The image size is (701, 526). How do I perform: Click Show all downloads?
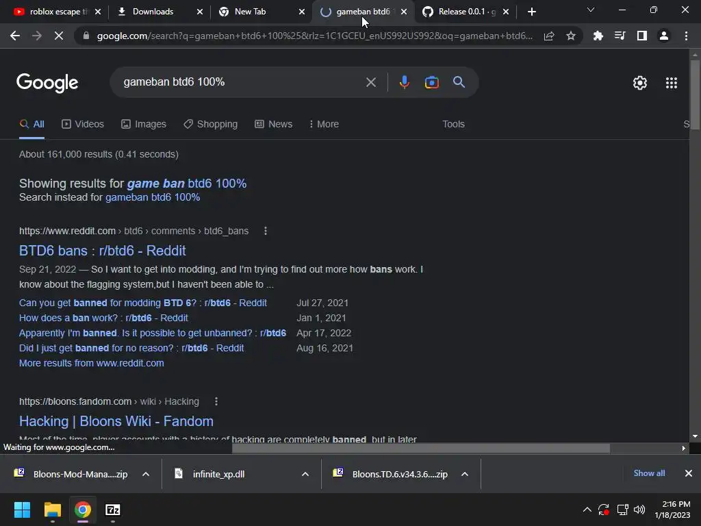(649, 473)
